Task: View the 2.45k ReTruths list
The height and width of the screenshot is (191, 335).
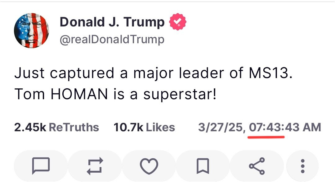Action: click(x=56, y=127)
